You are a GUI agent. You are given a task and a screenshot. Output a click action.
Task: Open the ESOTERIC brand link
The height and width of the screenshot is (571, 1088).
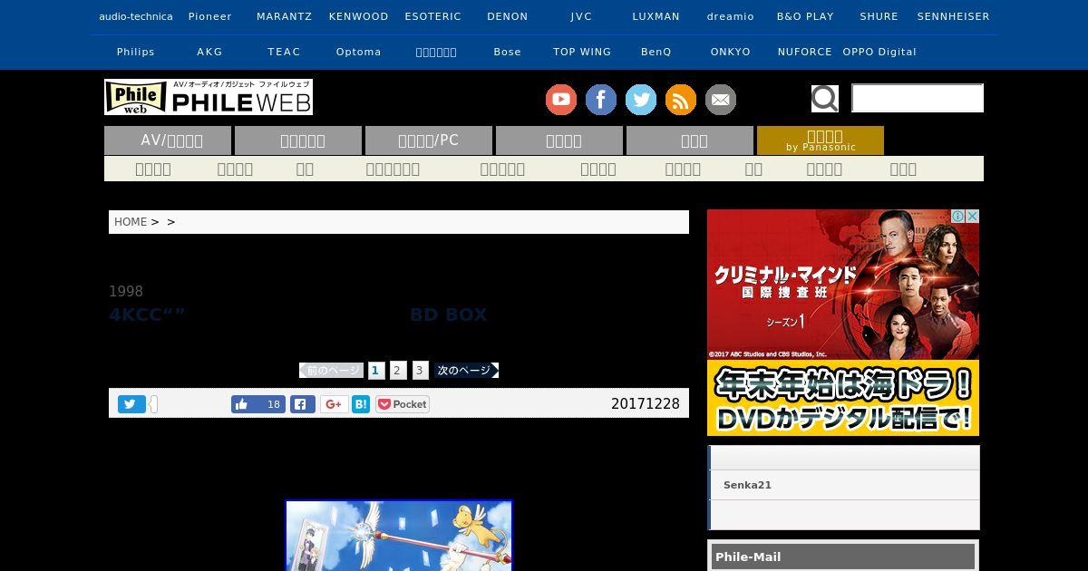433,16
